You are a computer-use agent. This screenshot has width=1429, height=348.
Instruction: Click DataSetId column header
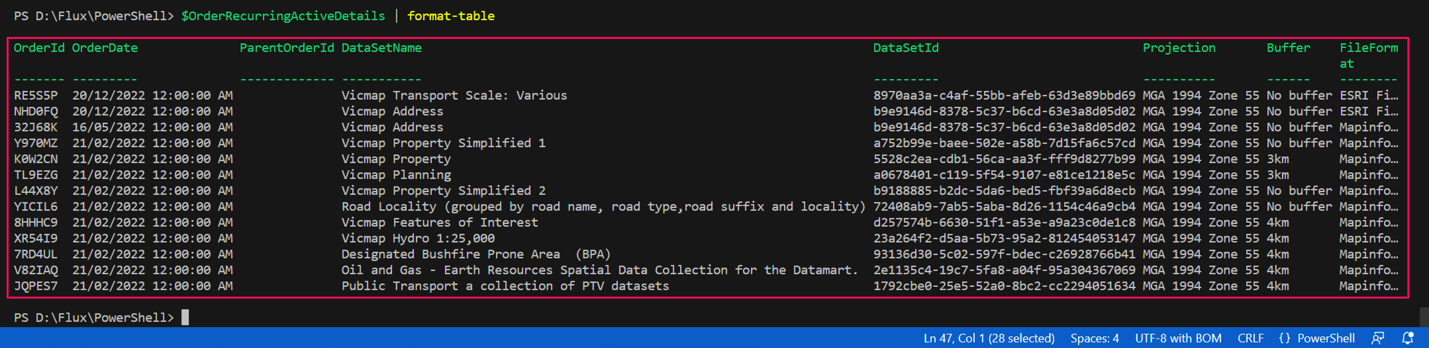[x=906, y=48]
